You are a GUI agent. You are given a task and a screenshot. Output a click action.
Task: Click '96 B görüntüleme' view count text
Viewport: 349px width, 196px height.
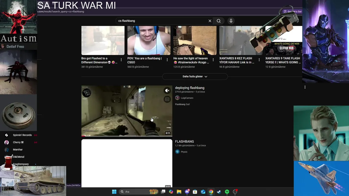pos(229,67)
